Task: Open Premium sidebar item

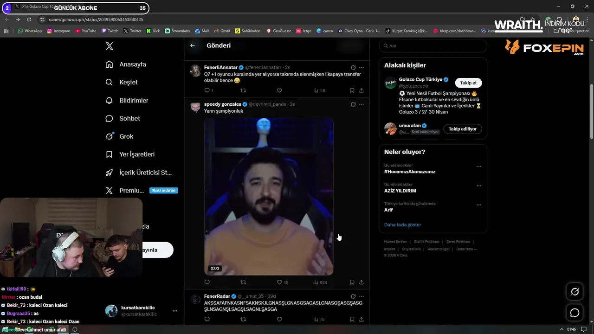Action: (x=124, y=190)
